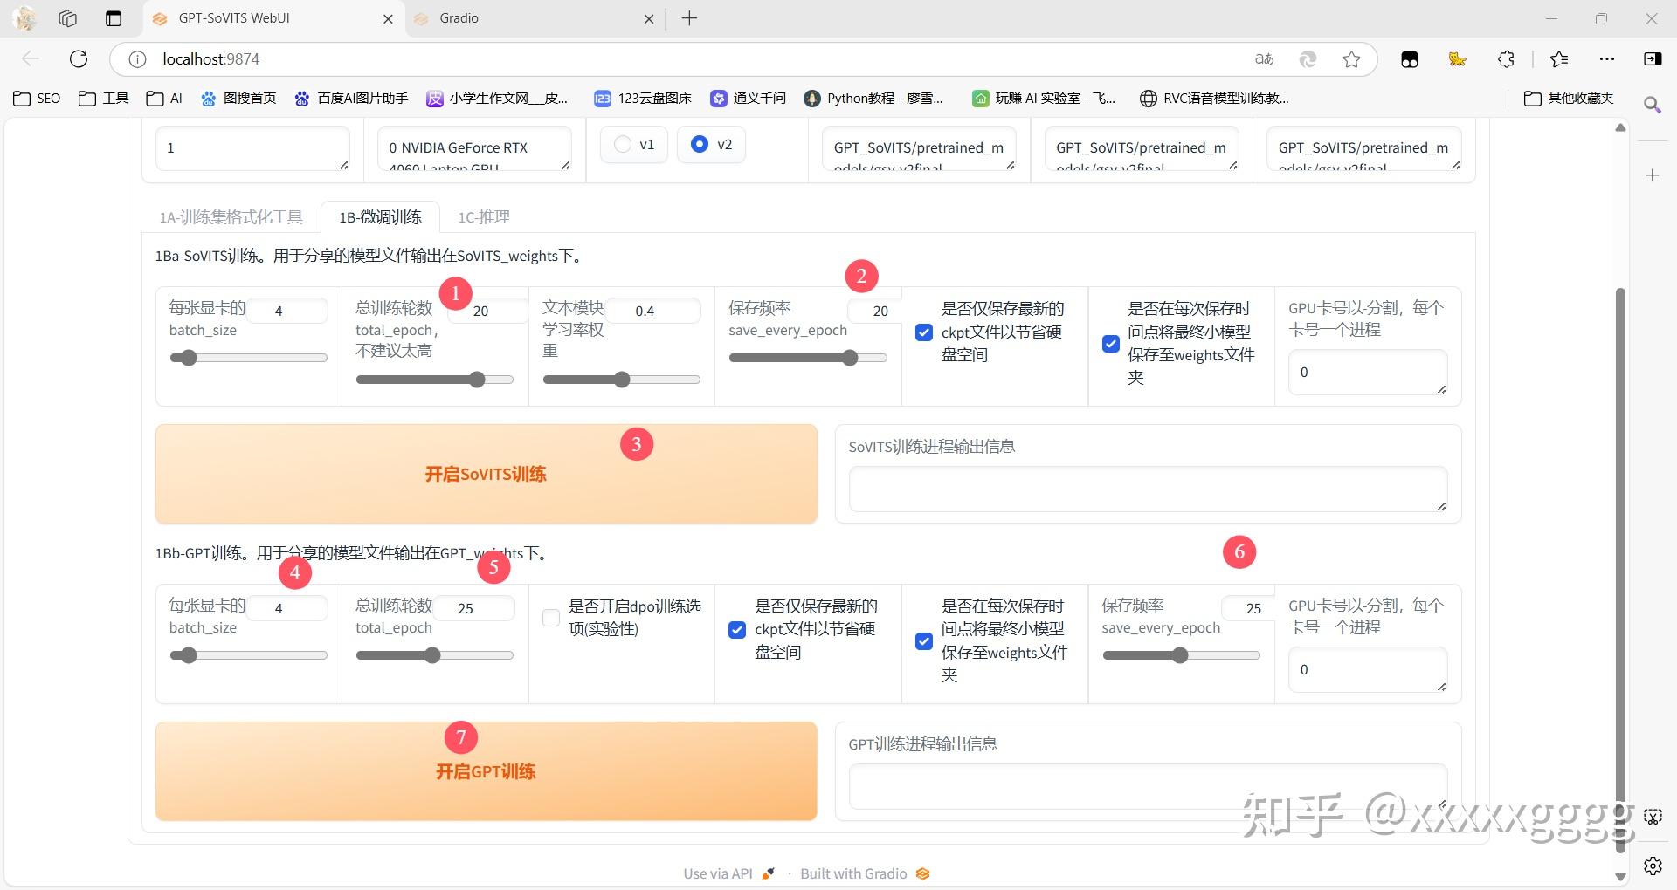The width and height of the screenshot is (1677, 890).
Task: Open the 玩赚AI实验室 bookmark
Action: (x=1042, y=98)
